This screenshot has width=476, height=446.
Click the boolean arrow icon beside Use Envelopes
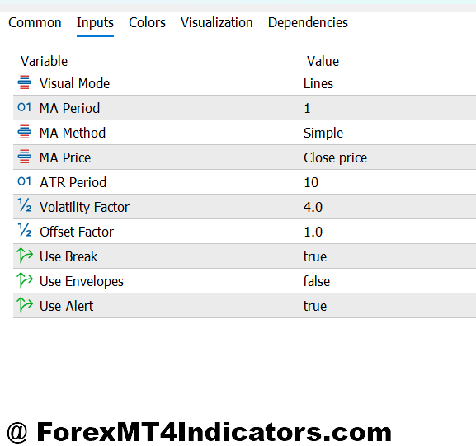pos(25,280)
